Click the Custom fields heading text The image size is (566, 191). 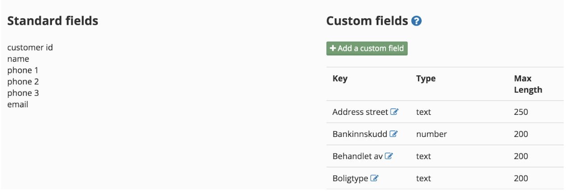pyautogui.click(x=367, y=21)
